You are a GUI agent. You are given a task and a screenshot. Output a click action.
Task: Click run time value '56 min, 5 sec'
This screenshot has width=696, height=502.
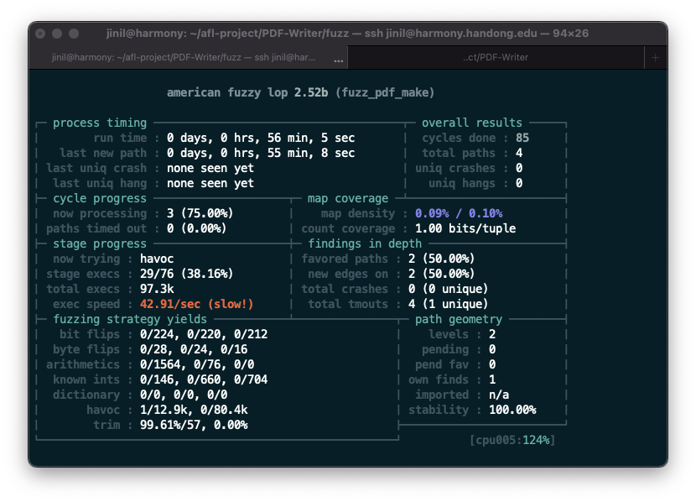coord(311,138)
